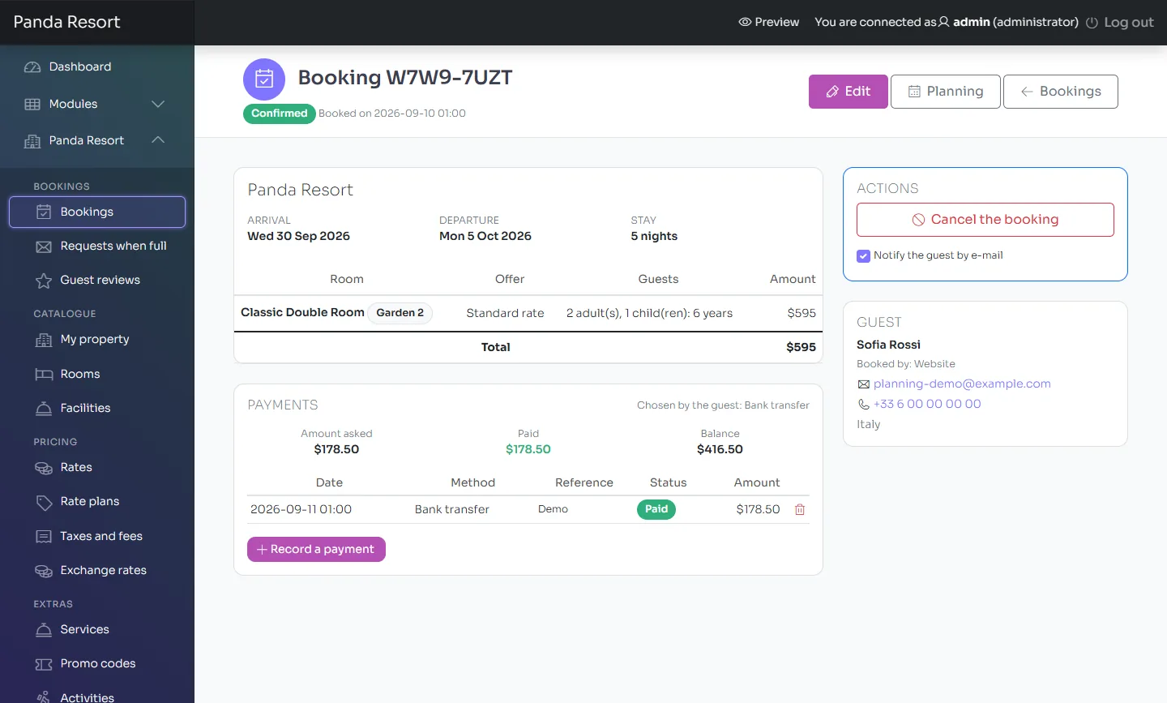Click Record a payment button
This screenshot has width=1167, height=703.
click(x=316, y=549)
